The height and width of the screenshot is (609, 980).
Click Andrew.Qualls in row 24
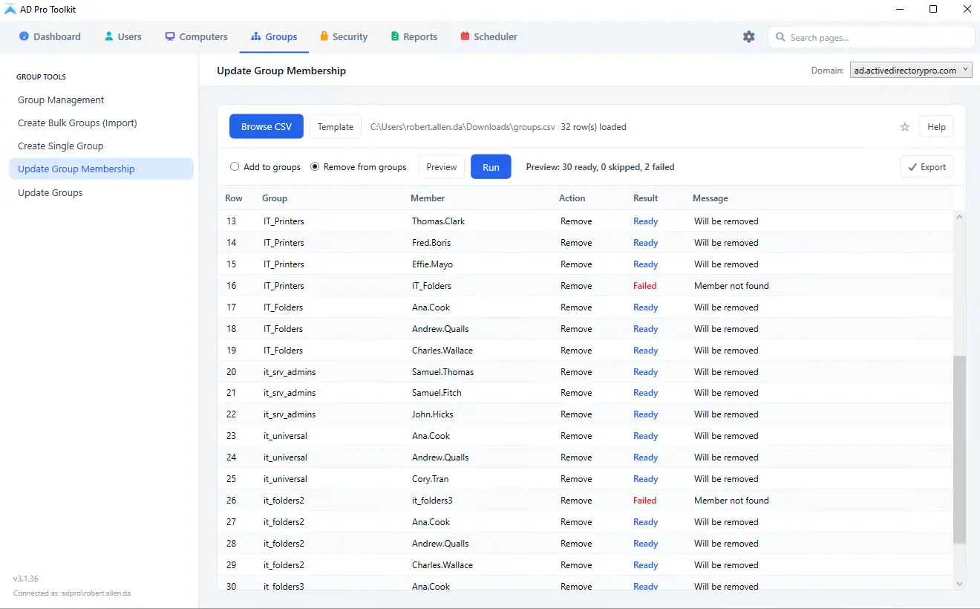point(440,457)
